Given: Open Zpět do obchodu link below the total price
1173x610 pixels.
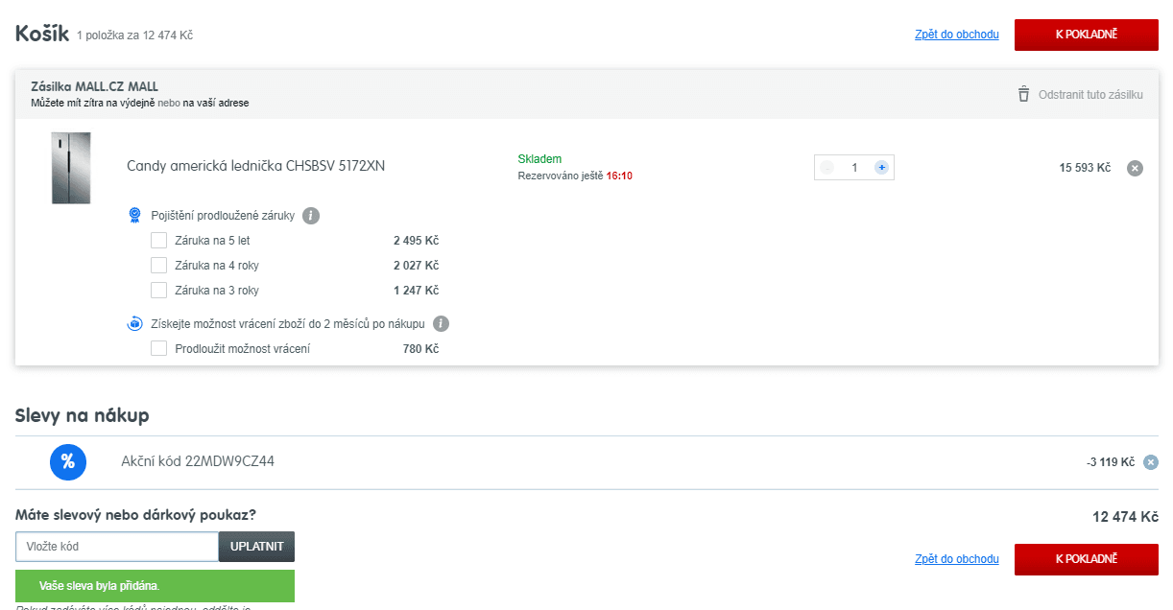Looking at the screenshot, I should pyautogui.click(x=957, y=559).
